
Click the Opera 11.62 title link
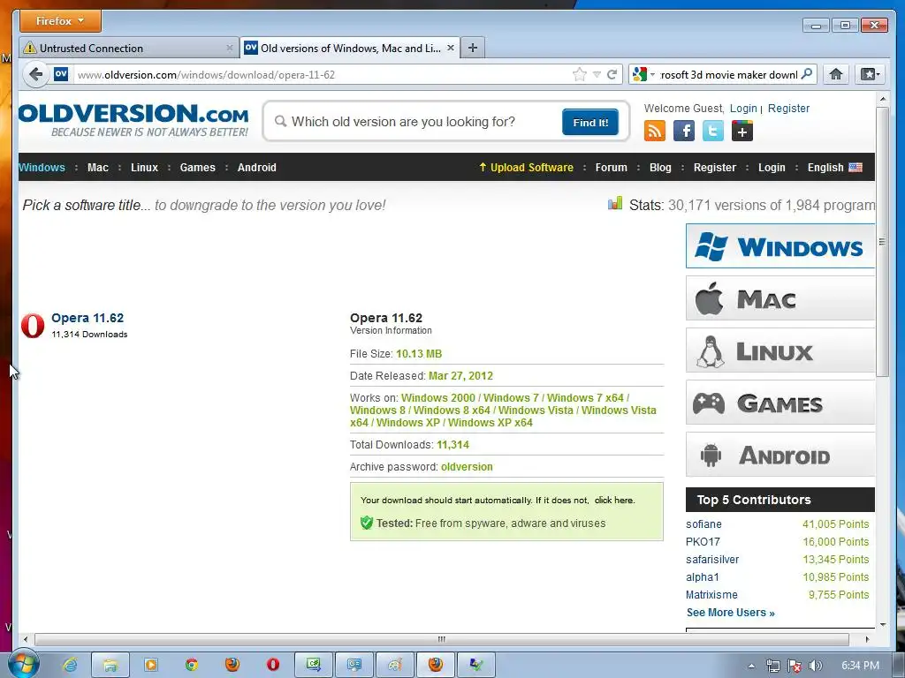[x=87, y=318]
